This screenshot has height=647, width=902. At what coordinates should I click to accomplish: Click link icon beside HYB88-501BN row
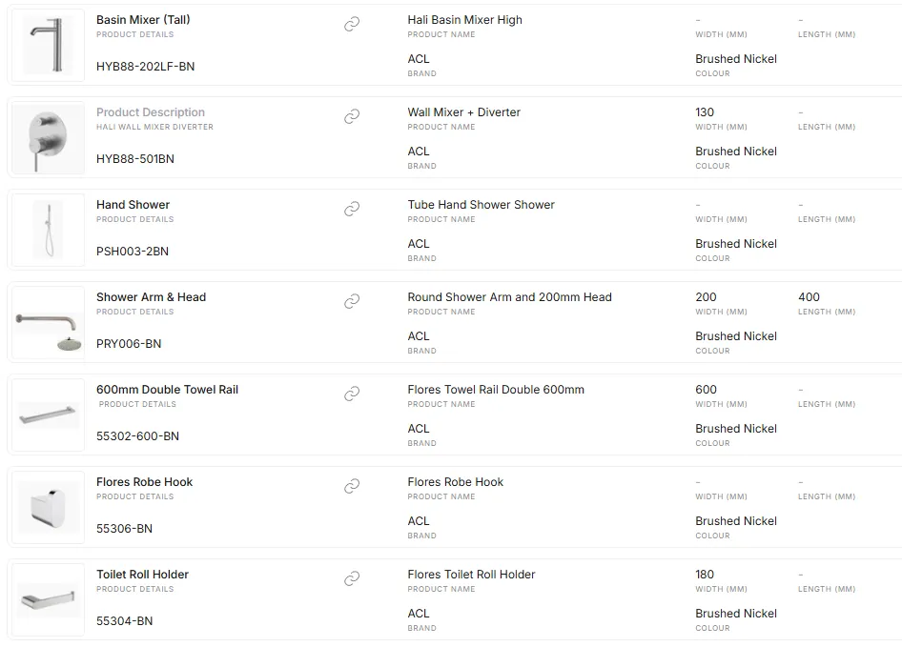(352, 117)
